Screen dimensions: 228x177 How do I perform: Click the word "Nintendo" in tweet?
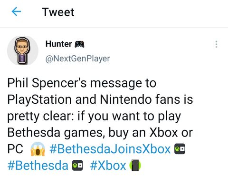(x=126, y=99)
